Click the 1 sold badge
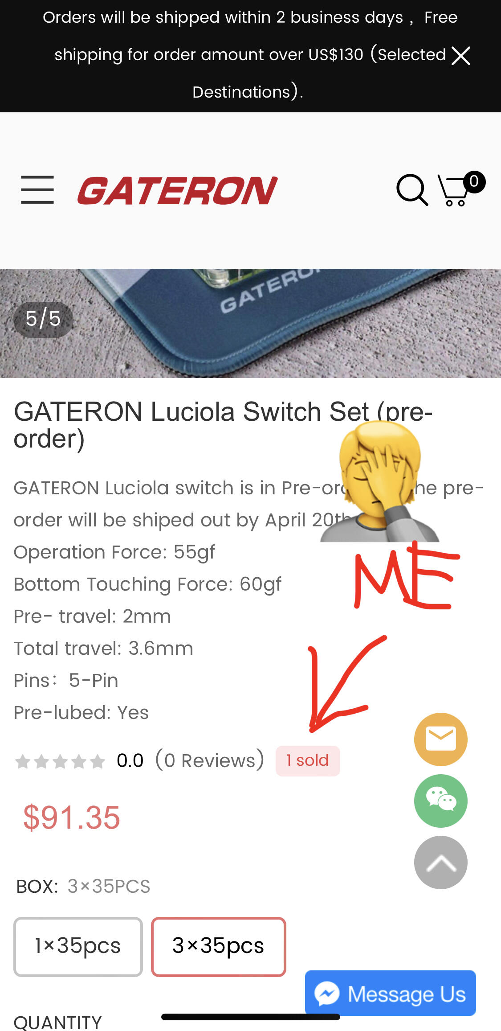This screenshot has width=501, height=1031. tap(308, 760)
